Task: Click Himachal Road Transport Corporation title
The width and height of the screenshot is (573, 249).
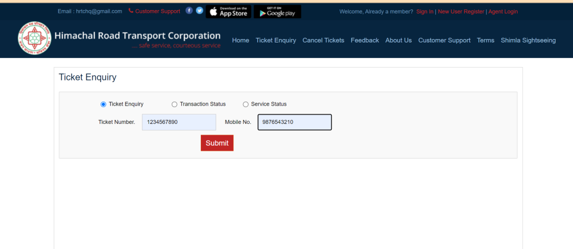Action: point(138,36)
